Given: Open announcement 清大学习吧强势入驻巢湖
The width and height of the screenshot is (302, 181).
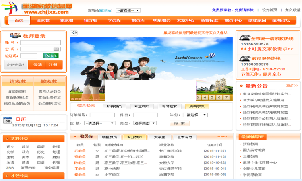Looking at the screenshot, I should (x=264, y=100).
